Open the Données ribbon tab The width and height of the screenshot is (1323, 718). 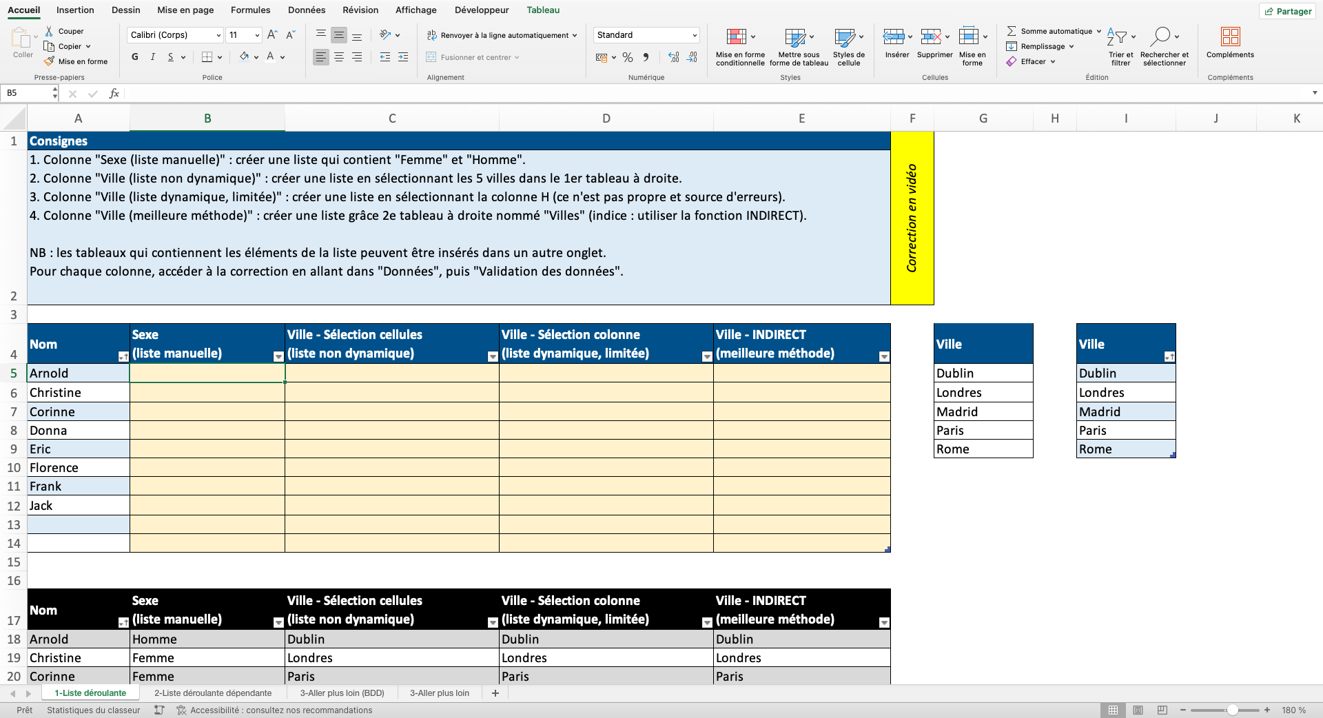click(x=307, y=10)
